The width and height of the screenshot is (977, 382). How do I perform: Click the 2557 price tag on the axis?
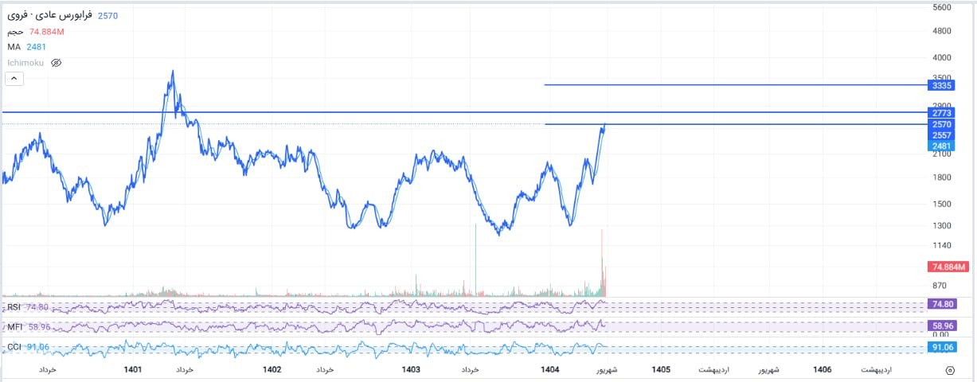point(941,135)
